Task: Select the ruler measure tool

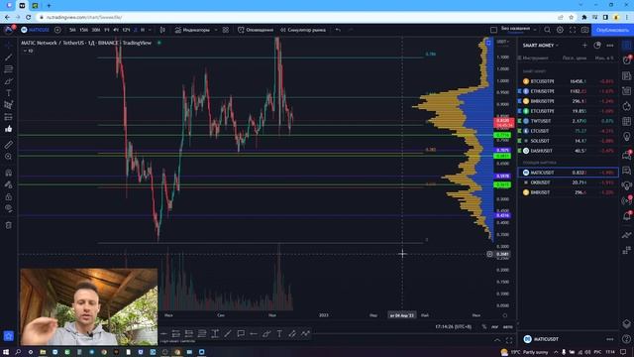Action: point(9,145)
